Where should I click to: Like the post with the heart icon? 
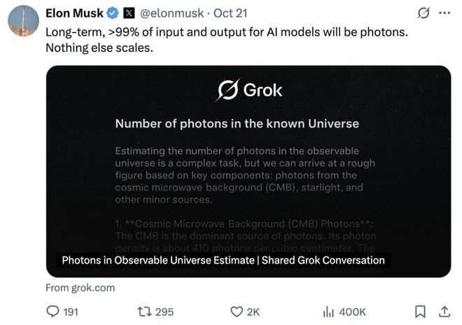pyautogui.click(x=236, y=312)
